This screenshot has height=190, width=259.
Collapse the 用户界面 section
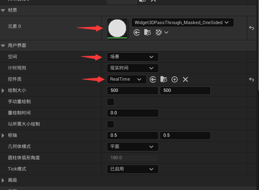pyautogui.click(x=3, y=46)
